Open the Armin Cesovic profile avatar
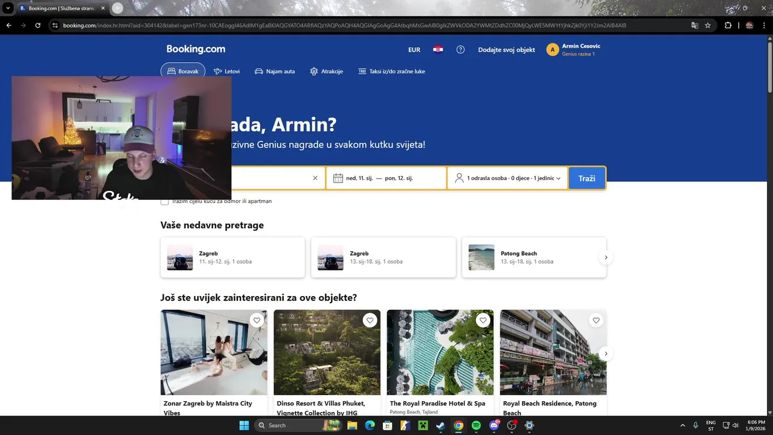This screenshot has height=435, width=773. click(553, 50)
